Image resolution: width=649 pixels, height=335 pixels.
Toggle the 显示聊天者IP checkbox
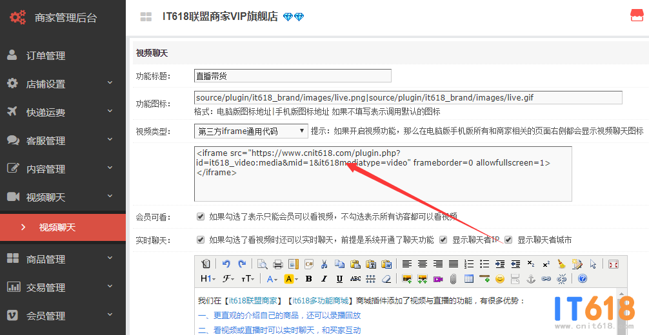(443, 240)
